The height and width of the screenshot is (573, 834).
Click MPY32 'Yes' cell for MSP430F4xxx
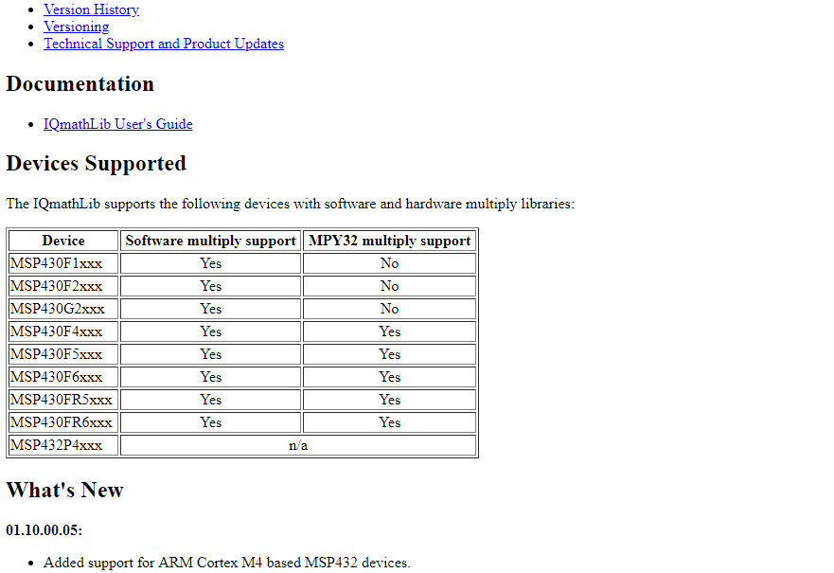click(x=389, y=331)
